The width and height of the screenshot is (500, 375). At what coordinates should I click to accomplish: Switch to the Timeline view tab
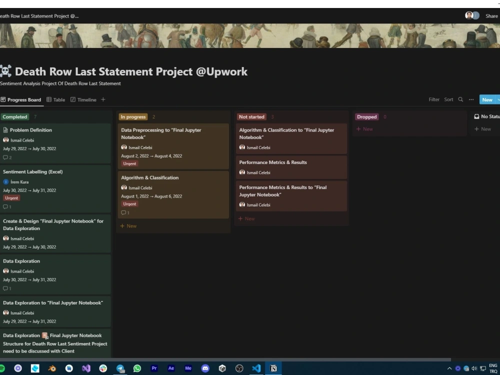click(x=83, y=100)
